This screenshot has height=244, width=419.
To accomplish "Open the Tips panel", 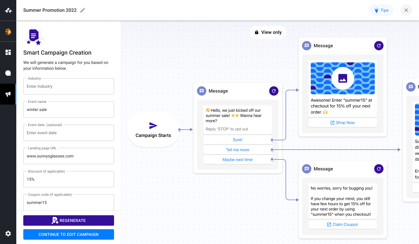I will pyautogui.click(x=381, y=10).
